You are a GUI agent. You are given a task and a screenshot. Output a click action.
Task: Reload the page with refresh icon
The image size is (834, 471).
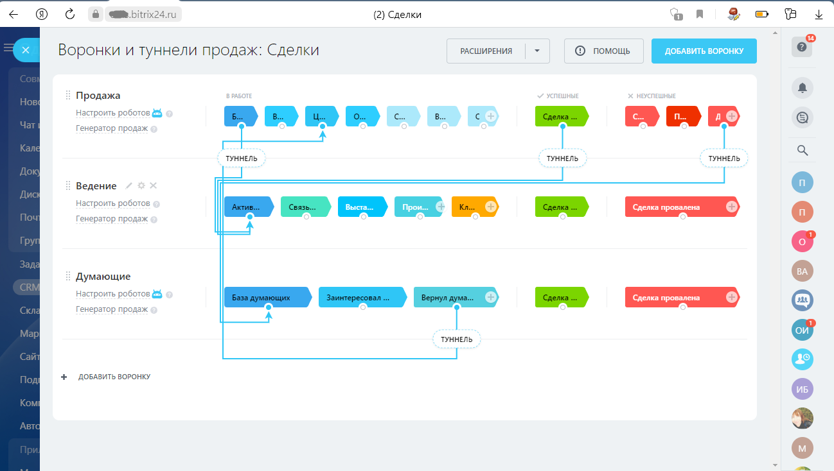point(70,14)
